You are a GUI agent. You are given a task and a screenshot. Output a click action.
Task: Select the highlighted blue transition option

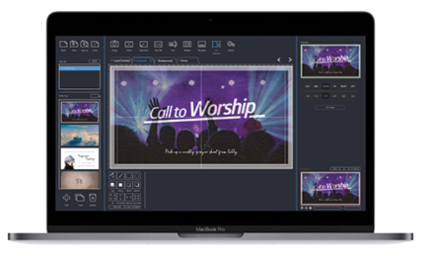326,87
